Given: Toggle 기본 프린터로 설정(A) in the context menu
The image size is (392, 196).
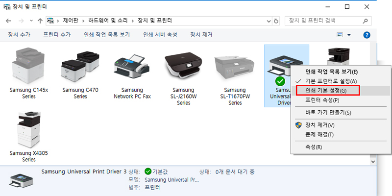Looking at the screenshot, I should 331,81.
